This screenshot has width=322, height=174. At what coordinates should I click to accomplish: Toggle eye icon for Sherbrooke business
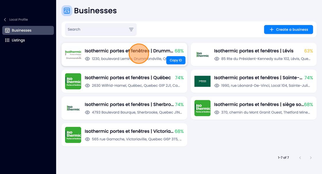point(87,113)
